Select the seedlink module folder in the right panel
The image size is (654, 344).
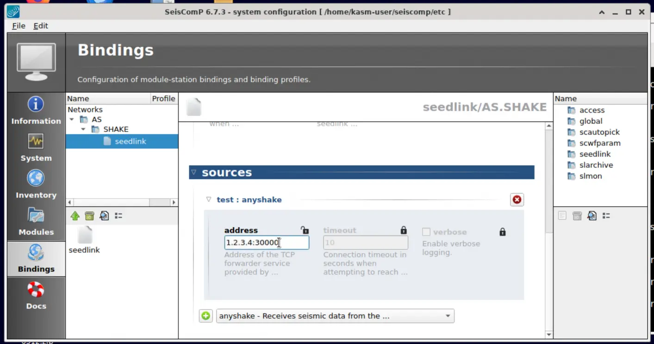click(x=594, y=154)
